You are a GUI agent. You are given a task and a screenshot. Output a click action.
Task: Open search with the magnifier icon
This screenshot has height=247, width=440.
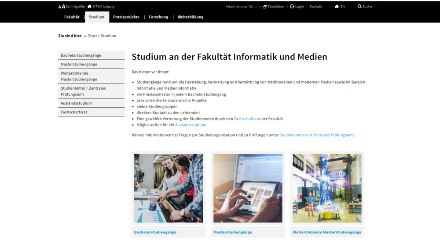click(x=359, y=7)
